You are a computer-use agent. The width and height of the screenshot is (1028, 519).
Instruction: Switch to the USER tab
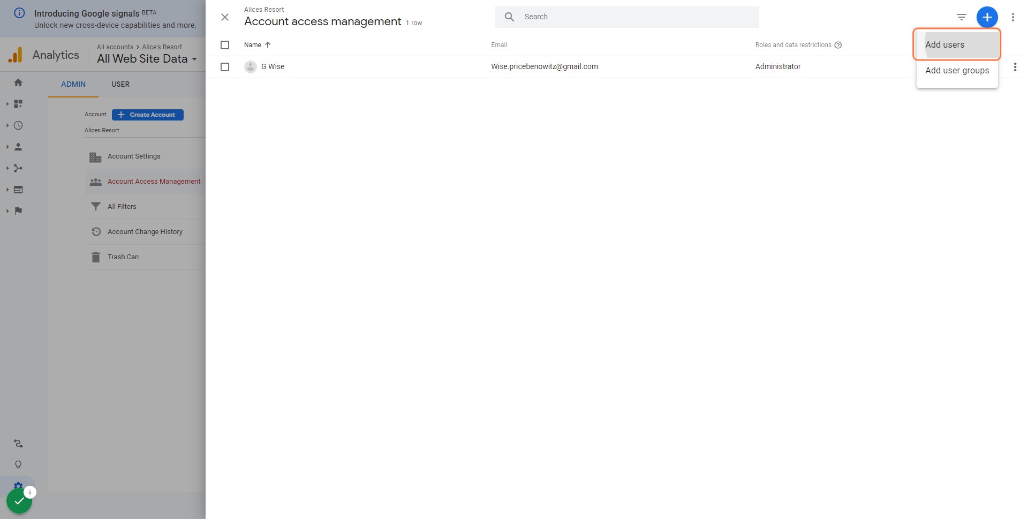click(x=120, y=84)
